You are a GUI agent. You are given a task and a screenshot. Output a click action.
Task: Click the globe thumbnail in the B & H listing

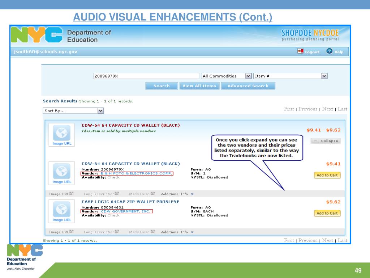(x=61, y=171)
